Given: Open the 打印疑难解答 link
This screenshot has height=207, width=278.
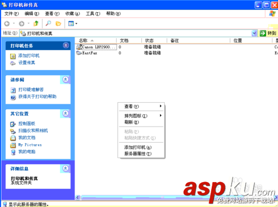Looking at the screenshot, I should [x=31, y=90].
